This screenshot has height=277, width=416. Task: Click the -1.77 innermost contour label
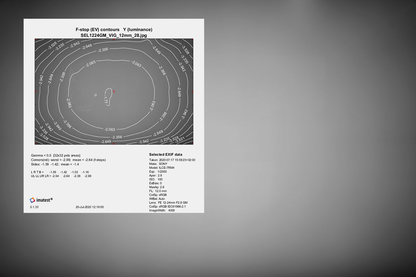[106, 100]
